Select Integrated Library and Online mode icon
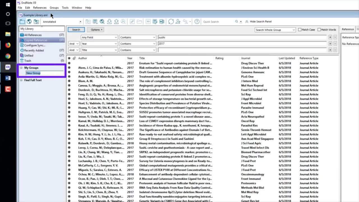This screenshot has height=202, width=359. click(x=36, y=22)
